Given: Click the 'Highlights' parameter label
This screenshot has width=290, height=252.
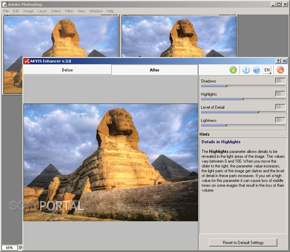Looking at the screenshot, I should [x=209, y=94].
